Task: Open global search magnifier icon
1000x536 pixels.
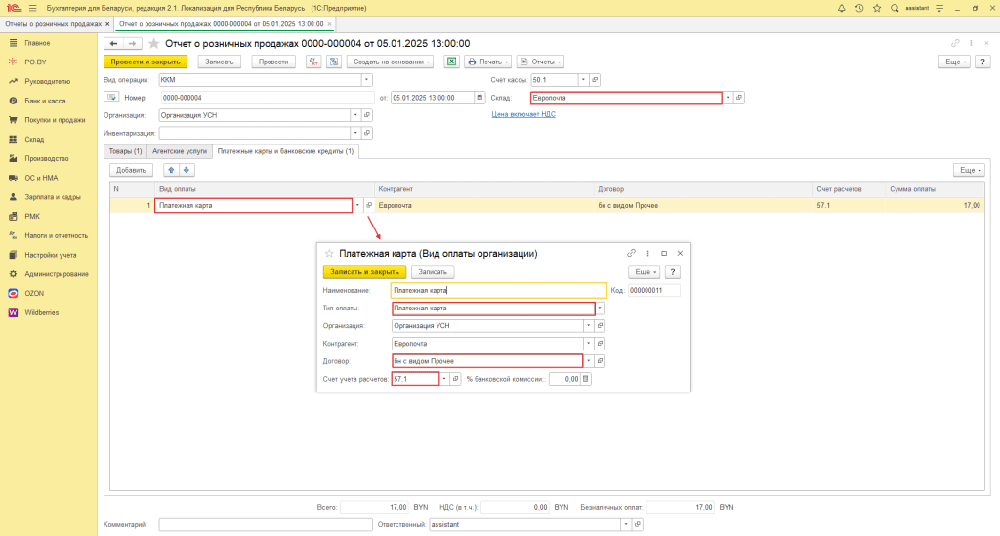Action: (x=895, y=8)
